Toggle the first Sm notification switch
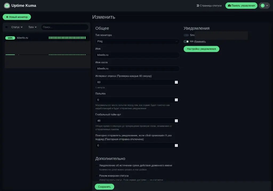This screenshot has height=191, width=273. (x=186, y=35)
